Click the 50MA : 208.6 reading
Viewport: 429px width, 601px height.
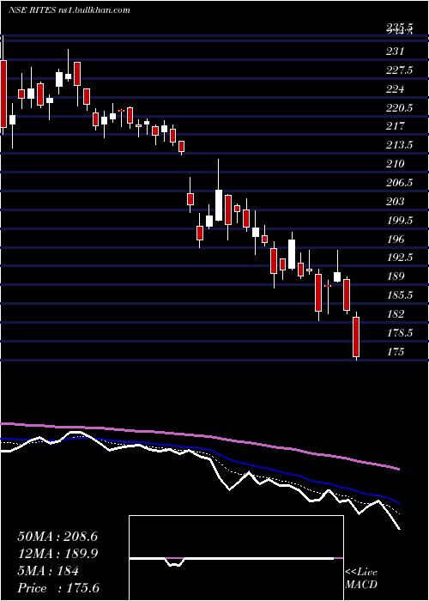point(57,537)
